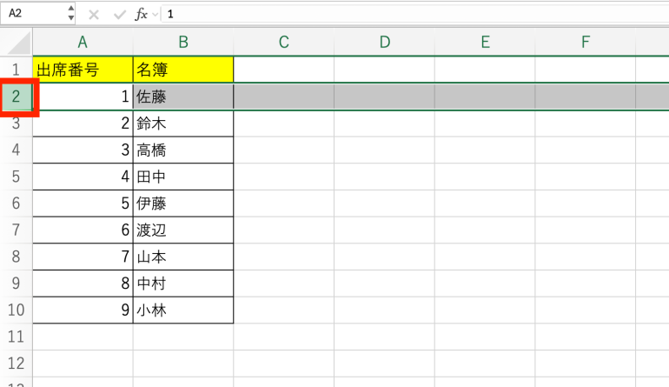Select the cell containing 渡辺
The image size is (669, 387).
[183, 230]
